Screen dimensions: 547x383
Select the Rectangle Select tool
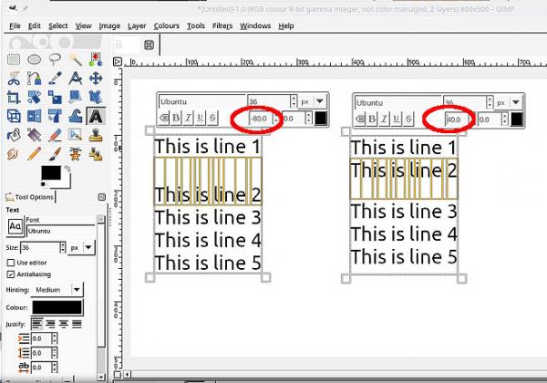tap(14, 59)
